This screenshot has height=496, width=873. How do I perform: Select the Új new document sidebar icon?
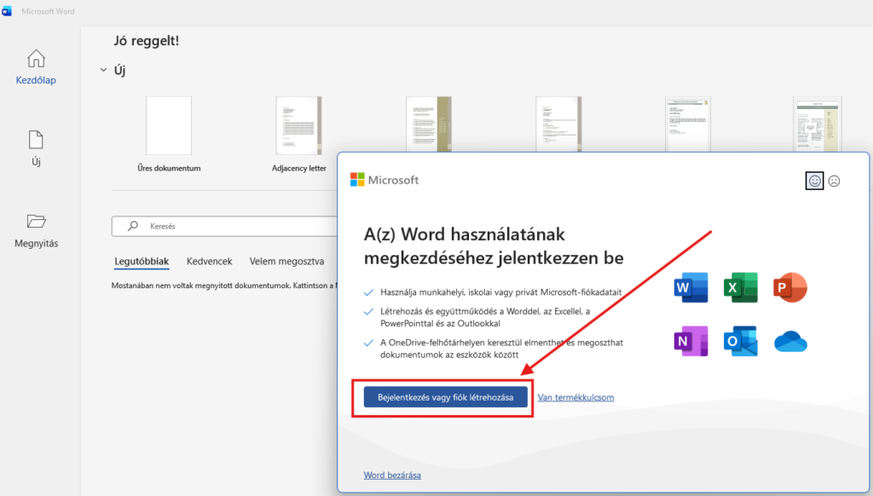[36, 140]
